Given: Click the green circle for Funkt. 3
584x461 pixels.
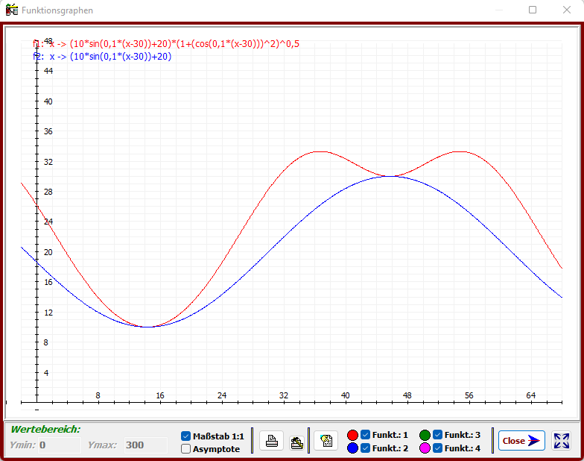Looking at the screenshot, I should (x=425, y=435).
